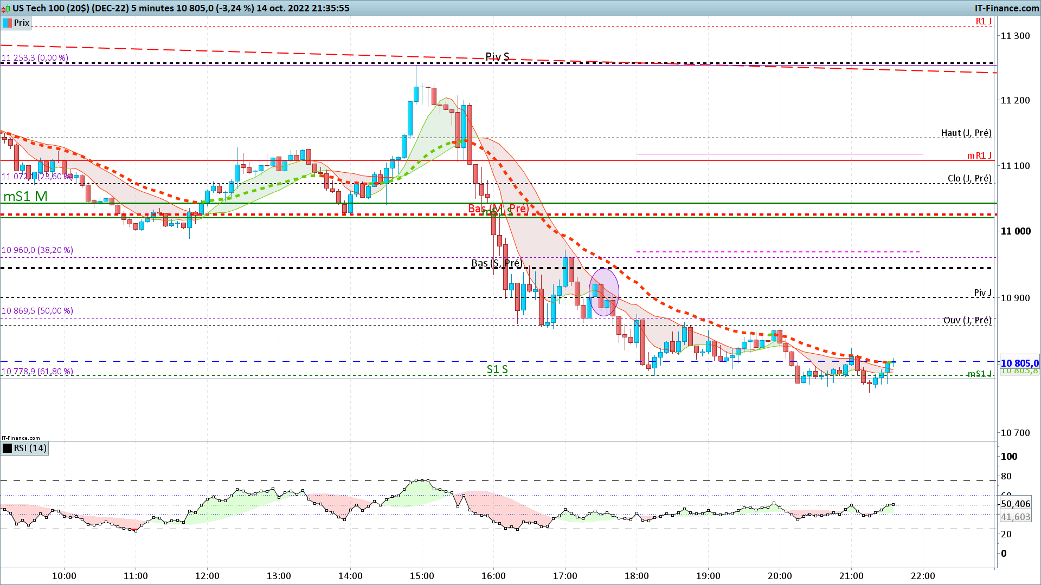Open the RSI (14) indicator label
1041x585 pixels.
click(x=30, y=448)
